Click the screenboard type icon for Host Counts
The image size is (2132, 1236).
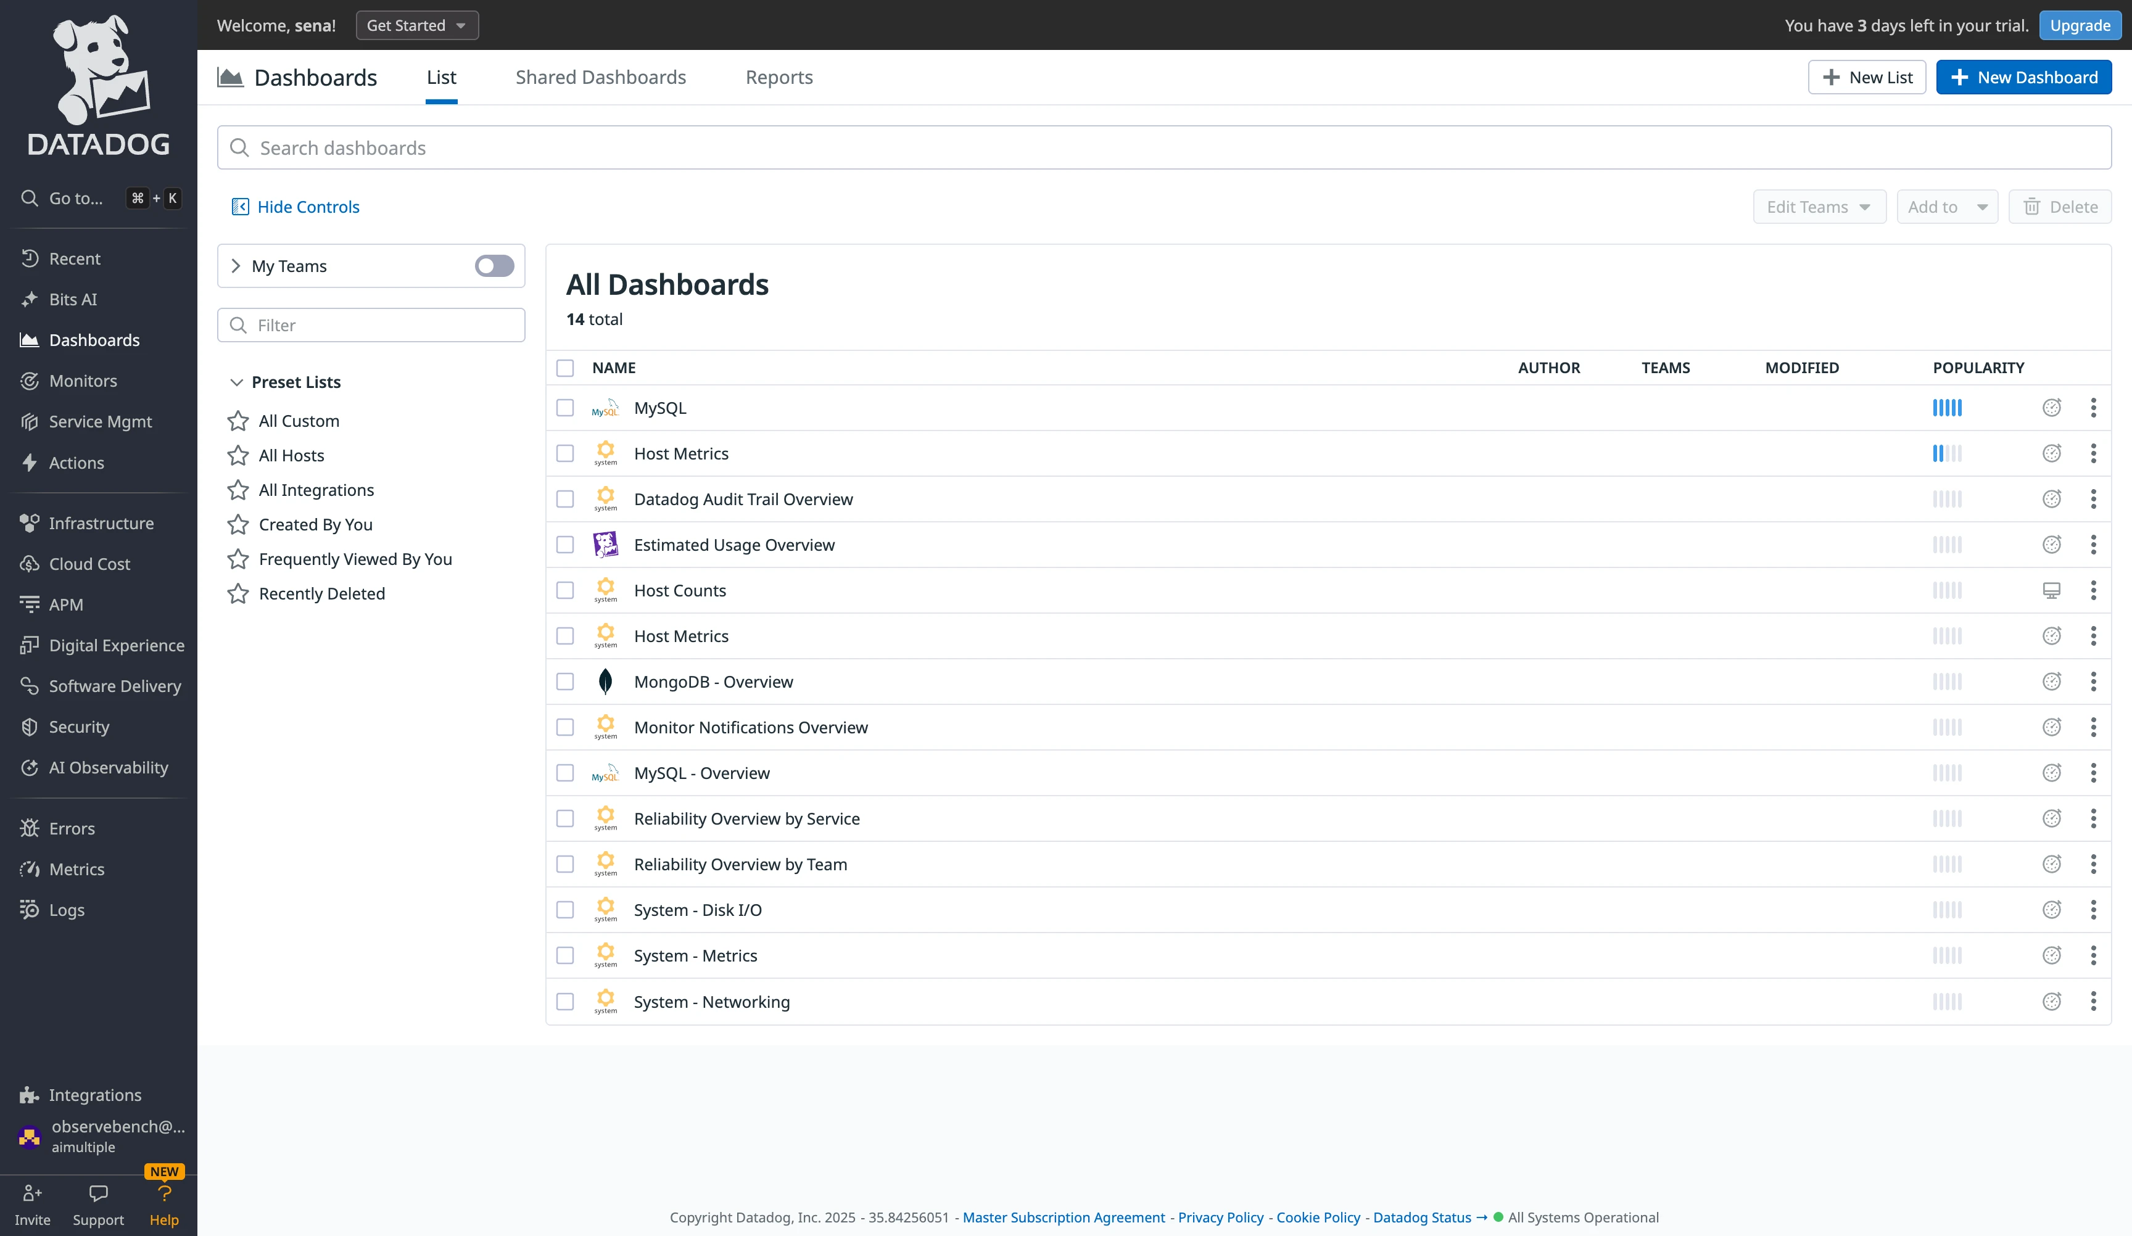click(x=2052, y=590)
